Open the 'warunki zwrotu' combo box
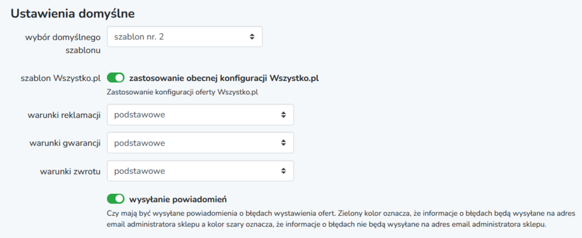582x238 pixels. 200,171
